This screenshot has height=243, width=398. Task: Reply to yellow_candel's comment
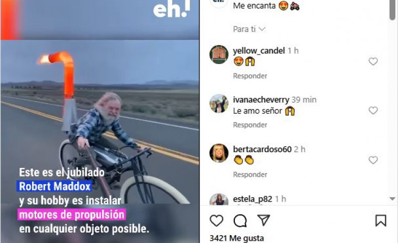(x=250, y=76)
